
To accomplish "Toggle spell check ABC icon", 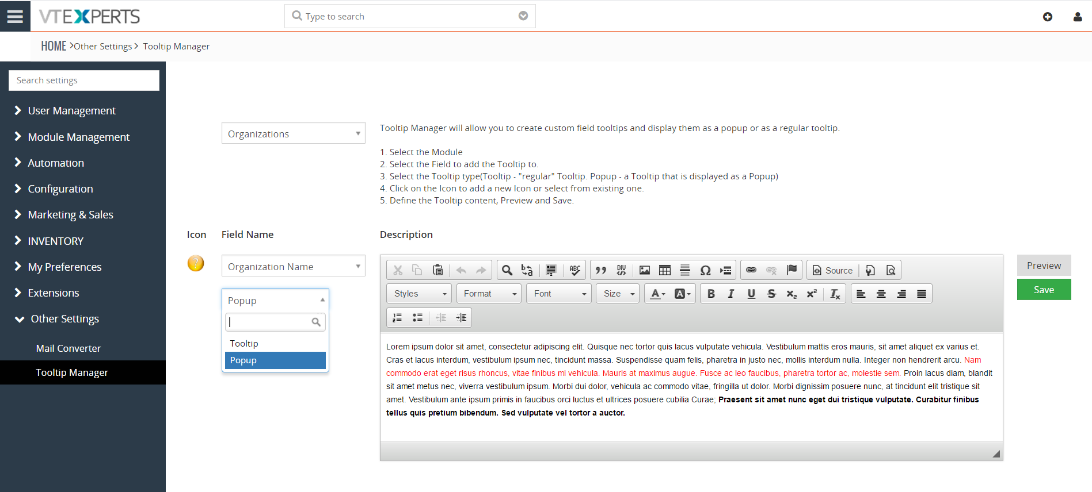I will [574, 270].
